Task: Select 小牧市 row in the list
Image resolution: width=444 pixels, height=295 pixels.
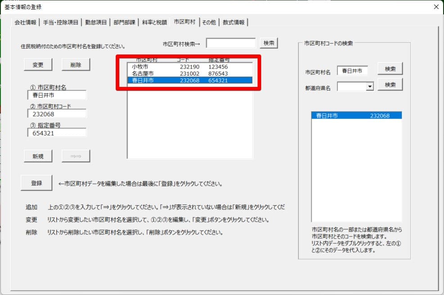Action: tap(189, 67)
